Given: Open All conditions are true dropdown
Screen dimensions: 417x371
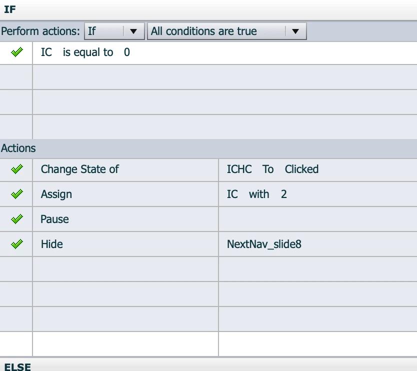Looking at the screenshot, I should (227, 31).
